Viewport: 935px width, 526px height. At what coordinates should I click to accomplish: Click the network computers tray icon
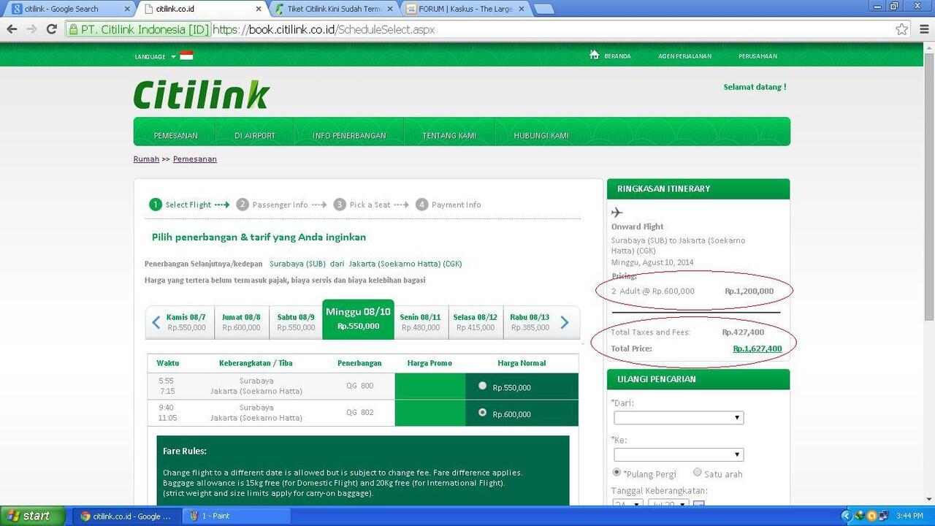[x=884, y=516]
